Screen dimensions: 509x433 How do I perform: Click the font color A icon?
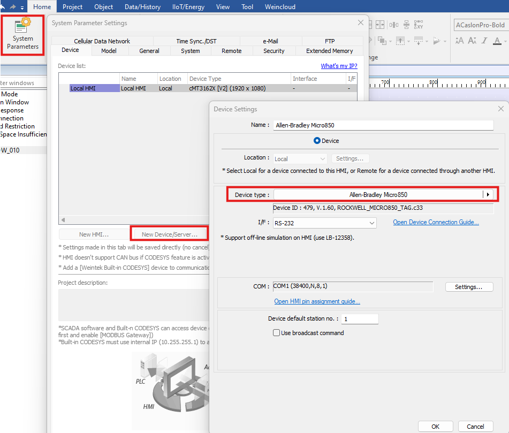click(x=497, y=41)
